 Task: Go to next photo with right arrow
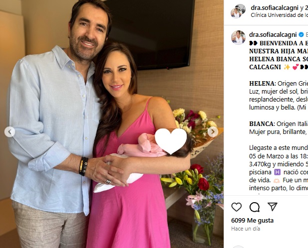(213, 132)
